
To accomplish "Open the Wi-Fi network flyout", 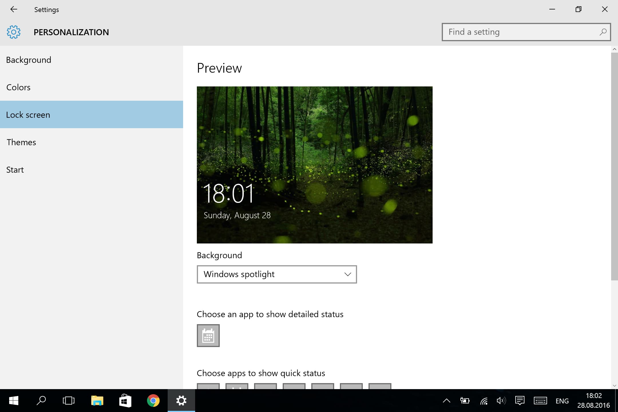I will [x=484, y=401].
